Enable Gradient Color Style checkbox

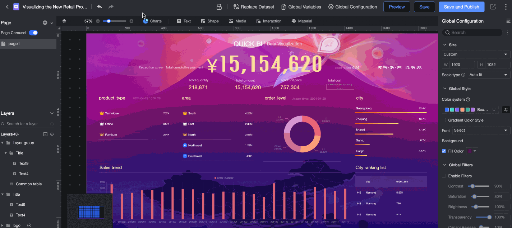444,120
